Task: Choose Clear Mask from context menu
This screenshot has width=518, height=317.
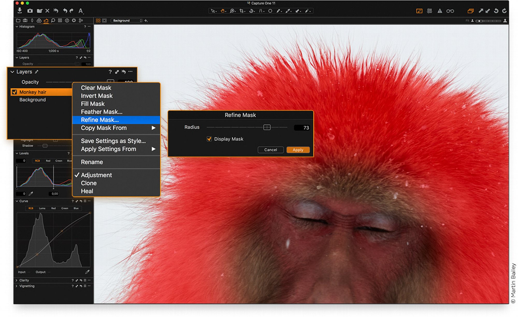Action: pos(116,88)
